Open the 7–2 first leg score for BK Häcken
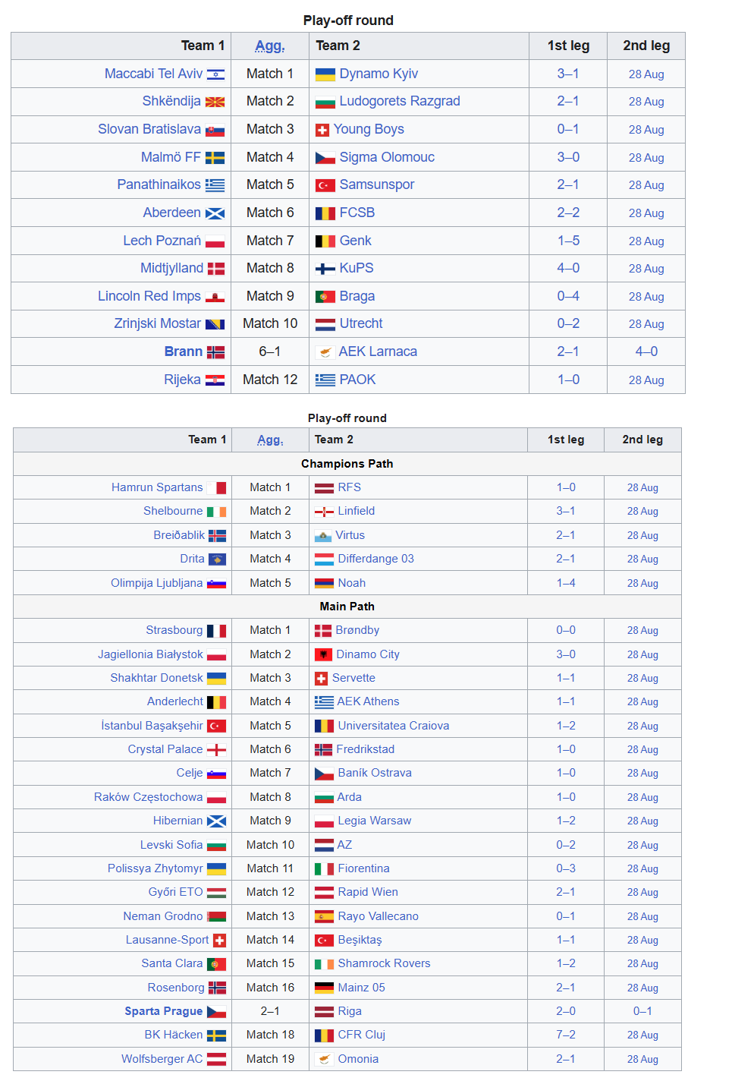 coord(566,1035)
